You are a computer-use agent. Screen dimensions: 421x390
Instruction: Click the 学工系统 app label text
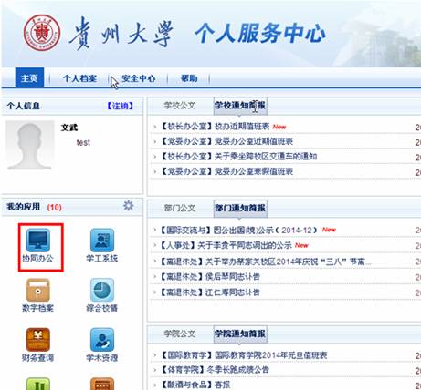point(102,259)
